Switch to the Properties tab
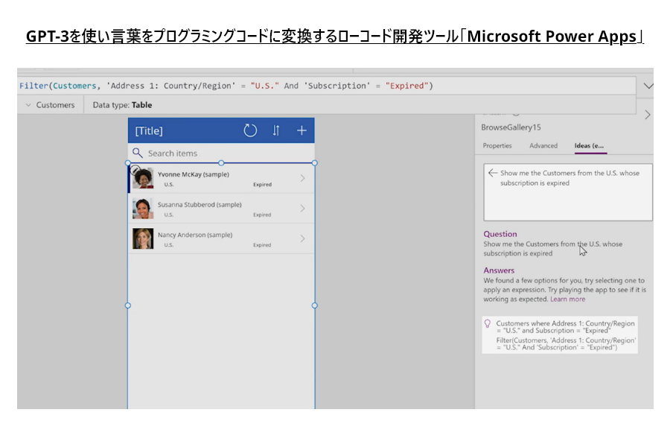This screenshot has width=670, height=427. click(497, 146)
